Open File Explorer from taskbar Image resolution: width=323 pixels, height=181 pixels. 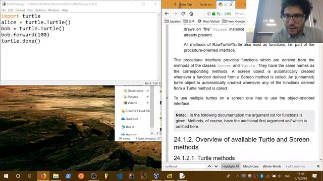pyautogui.click(x=56, y=176)
